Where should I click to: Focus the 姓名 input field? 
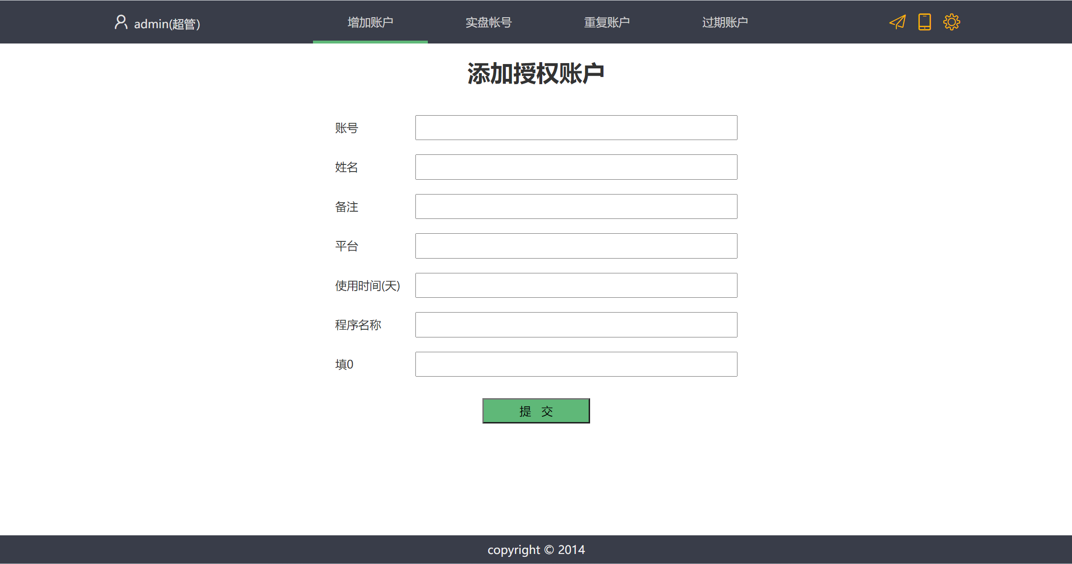(576, 167)
